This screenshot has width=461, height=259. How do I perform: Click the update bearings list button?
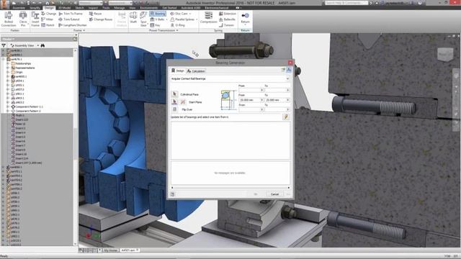pos(285,117)
